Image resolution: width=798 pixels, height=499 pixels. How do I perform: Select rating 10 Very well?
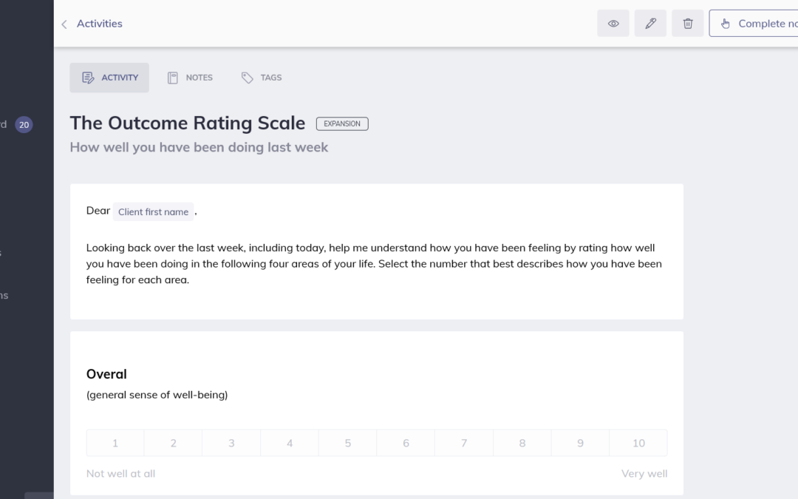click(638, 443)
